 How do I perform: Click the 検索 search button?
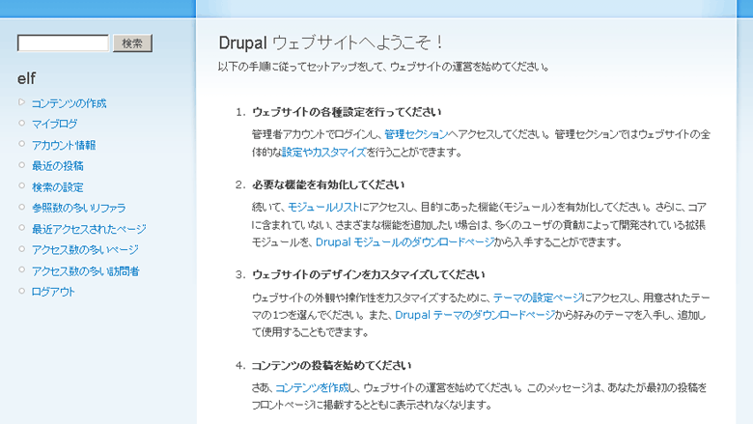click(x=132, y=43)
